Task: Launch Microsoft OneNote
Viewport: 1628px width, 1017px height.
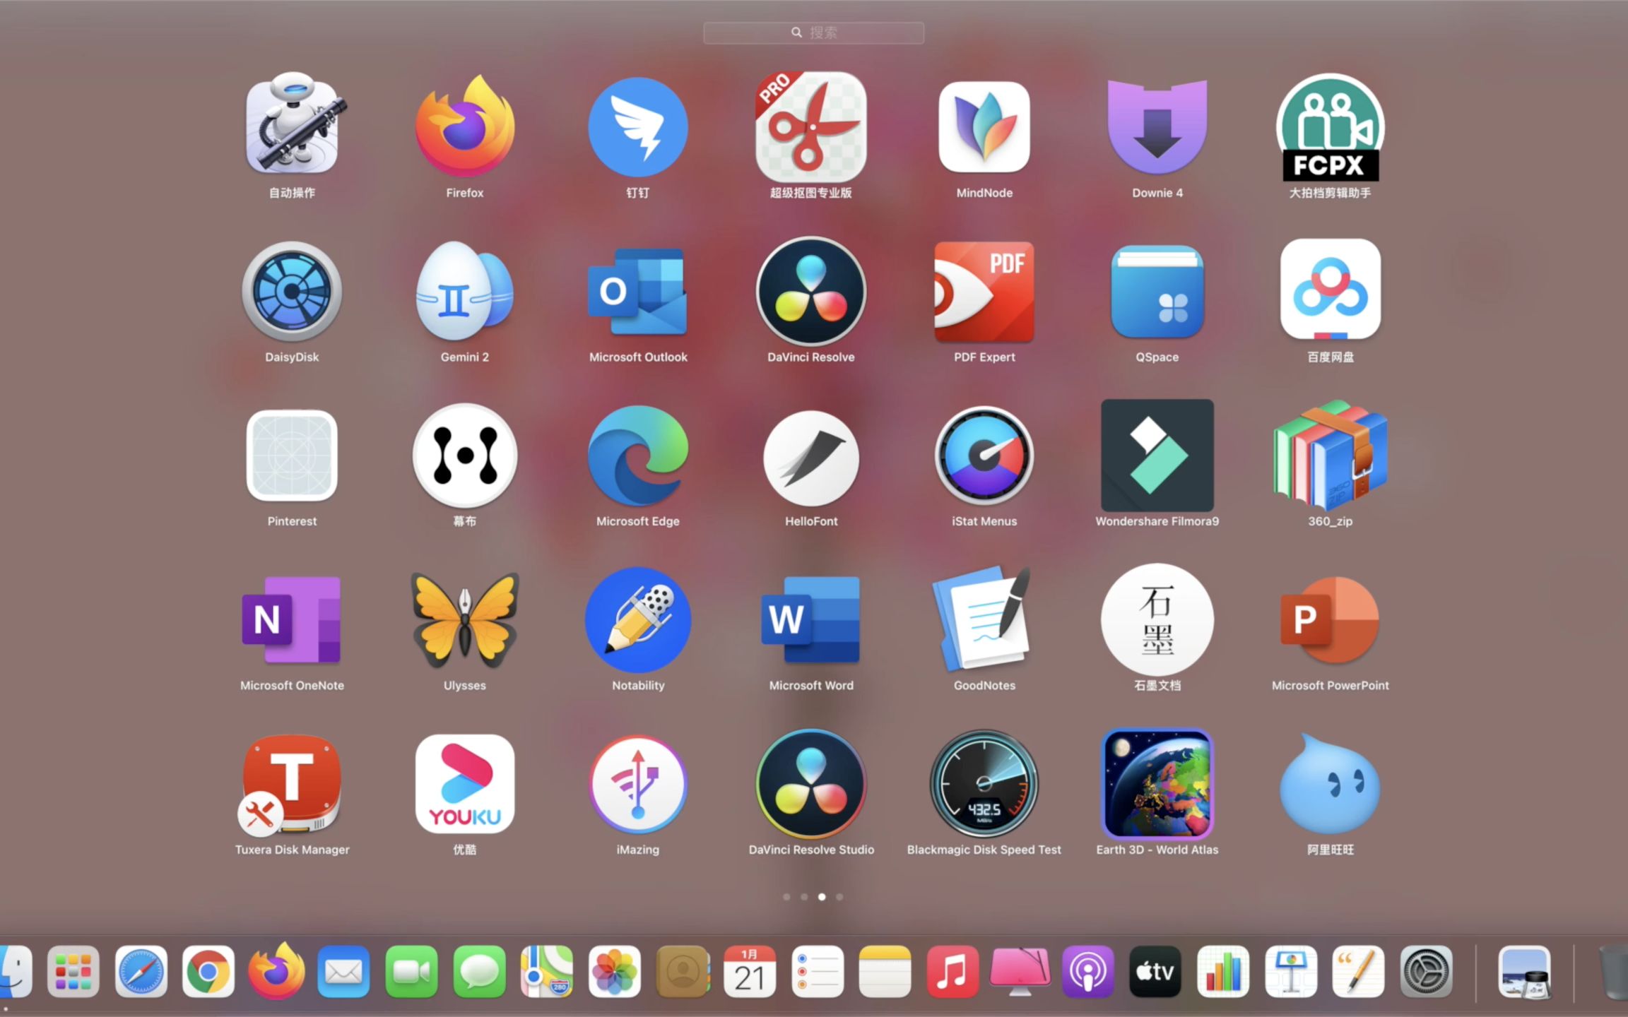Action: click(292, 620)
